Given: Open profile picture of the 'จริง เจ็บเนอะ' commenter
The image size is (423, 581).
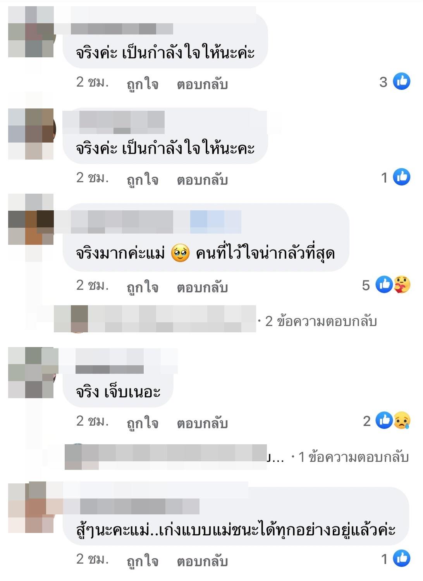Looking at the screenshot, I should coord(31,373).
